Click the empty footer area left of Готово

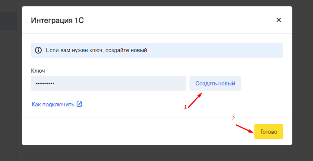(131, 132)
